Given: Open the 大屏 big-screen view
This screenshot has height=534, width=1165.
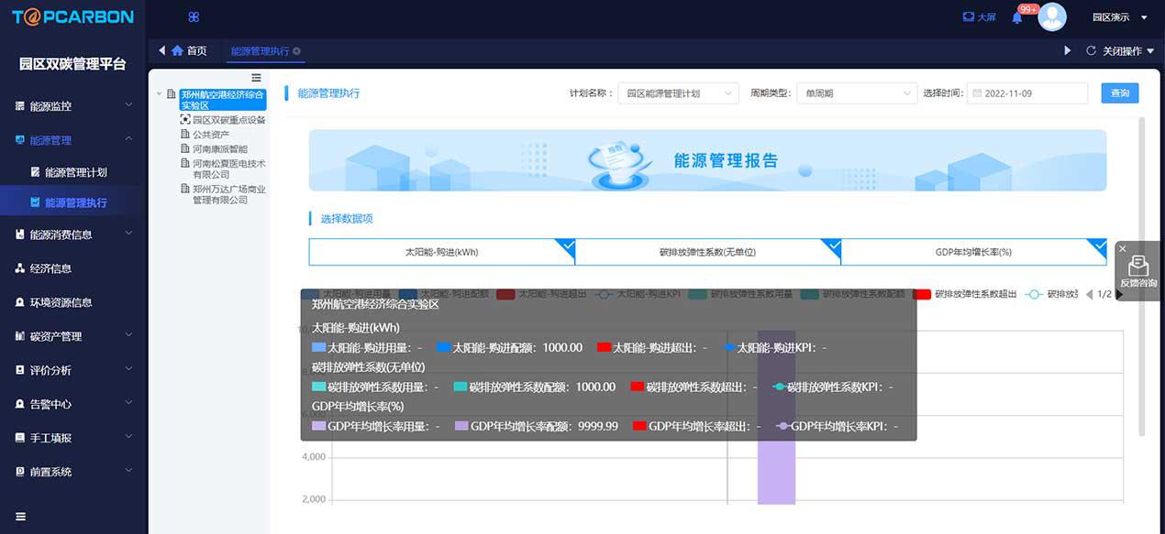Looking at the screenshot, I should (x=979, y=17).
